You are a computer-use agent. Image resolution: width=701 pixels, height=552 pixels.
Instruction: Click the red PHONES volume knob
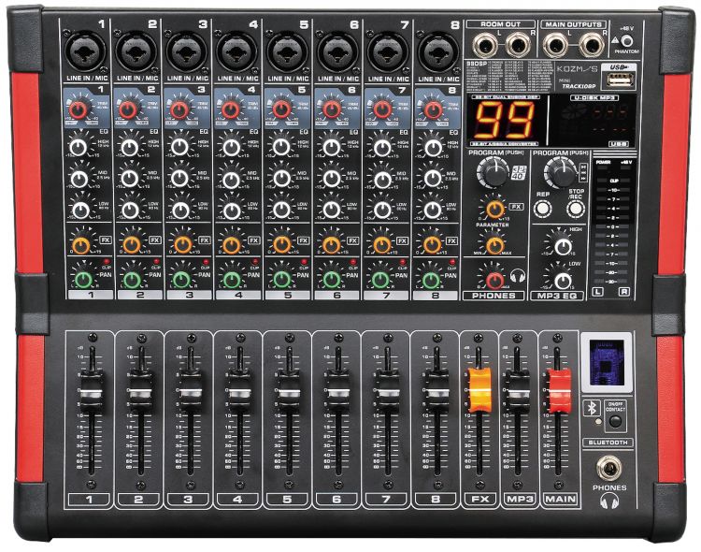point(494,278)
